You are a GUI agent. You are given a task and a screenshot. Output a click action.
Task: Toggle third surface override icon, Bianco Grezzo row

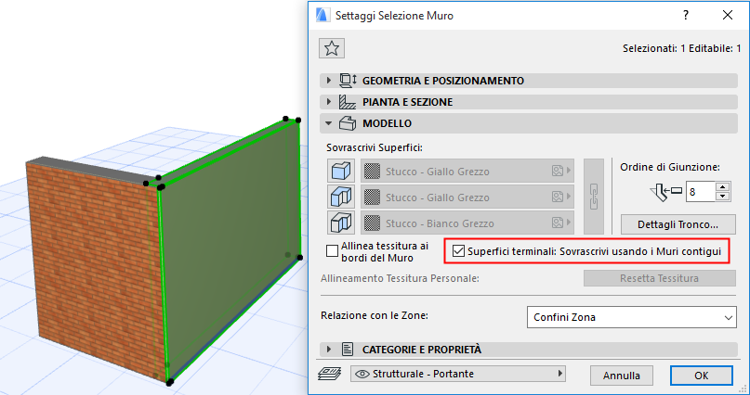(x=341, y=223)
